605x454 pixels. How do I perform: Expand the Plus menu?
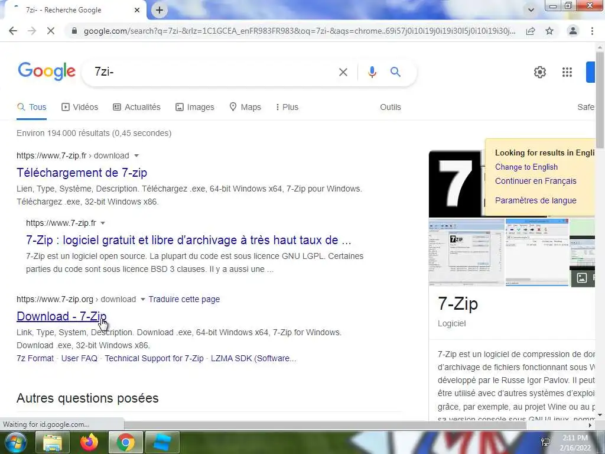[287, 108]
